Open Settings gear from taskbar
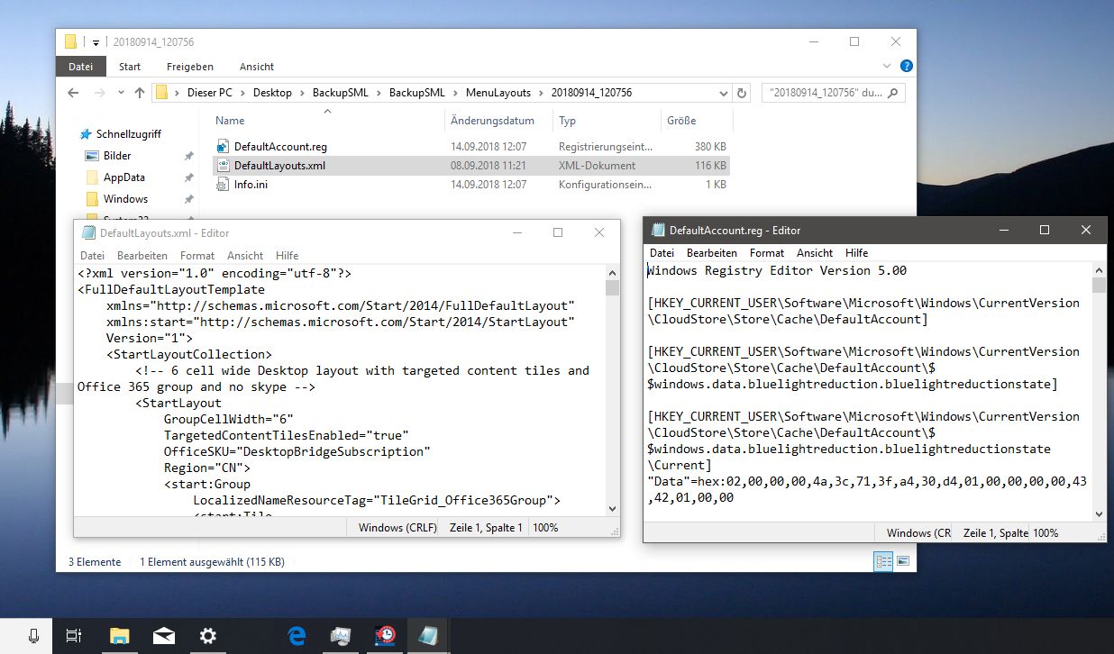The height and width of the screenshot is (654, 1114). tap(208, 636)
